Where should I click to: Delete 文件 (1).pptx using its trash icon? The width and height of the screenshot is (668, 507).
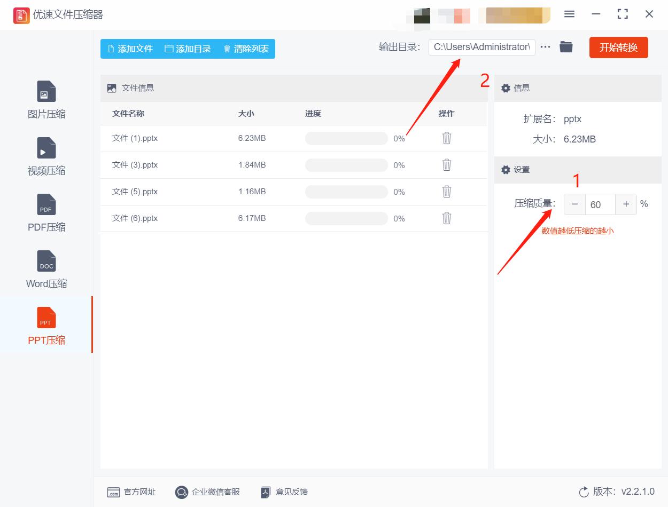[x=446, y=138]
